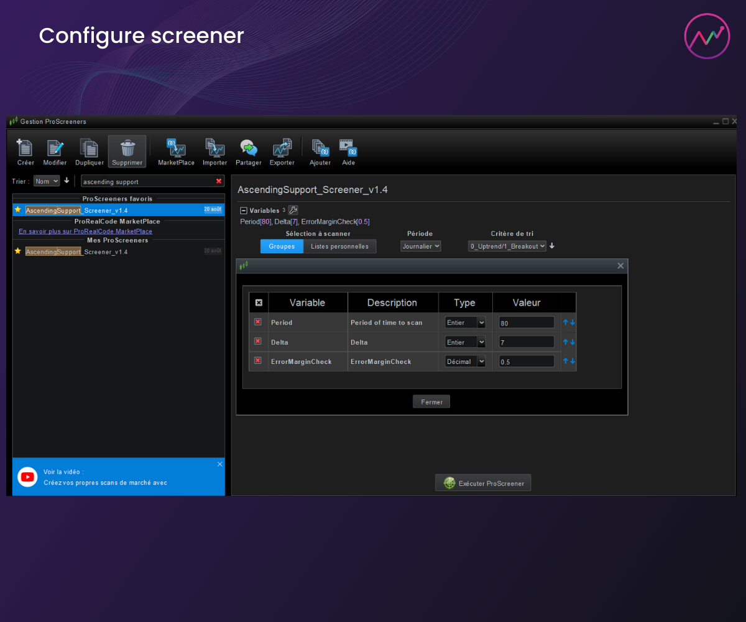Click the Importer toolbar icon

[214, 149]
